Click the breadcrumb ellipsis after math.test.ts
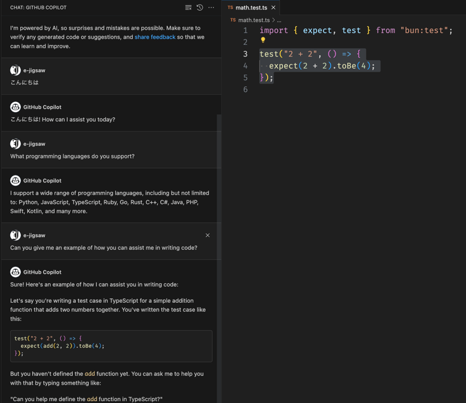This screenshot has height=403, width=466. click(x=279, y=20)
